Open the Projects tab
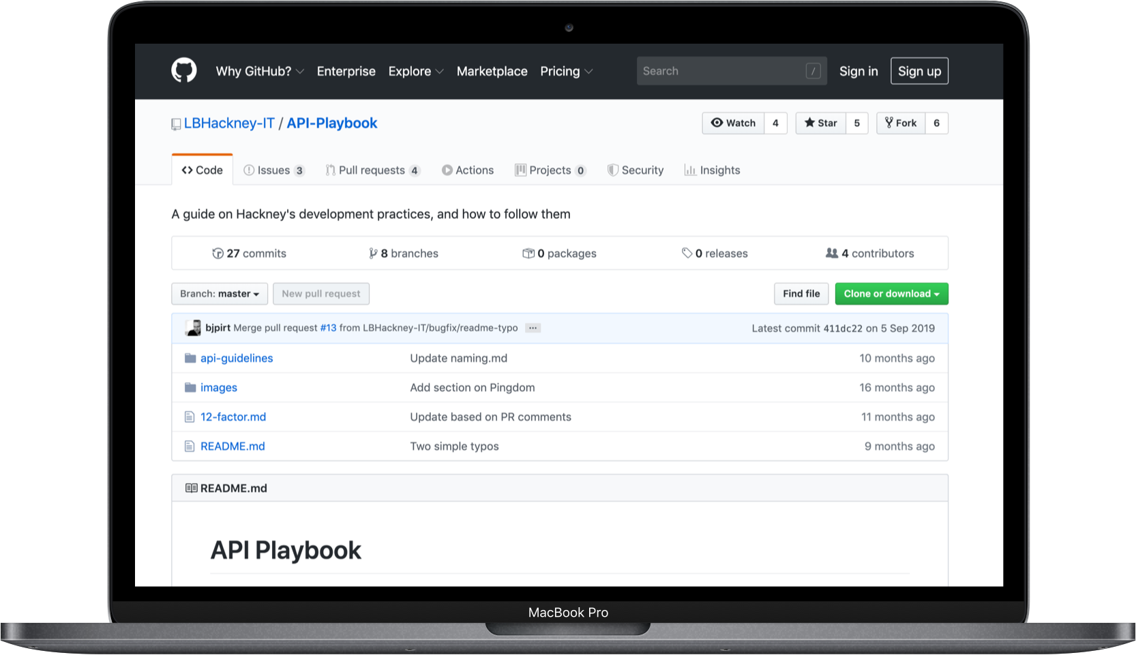Image resolution: width=1136 pixels, height=655 pixels. pos(550,171)
